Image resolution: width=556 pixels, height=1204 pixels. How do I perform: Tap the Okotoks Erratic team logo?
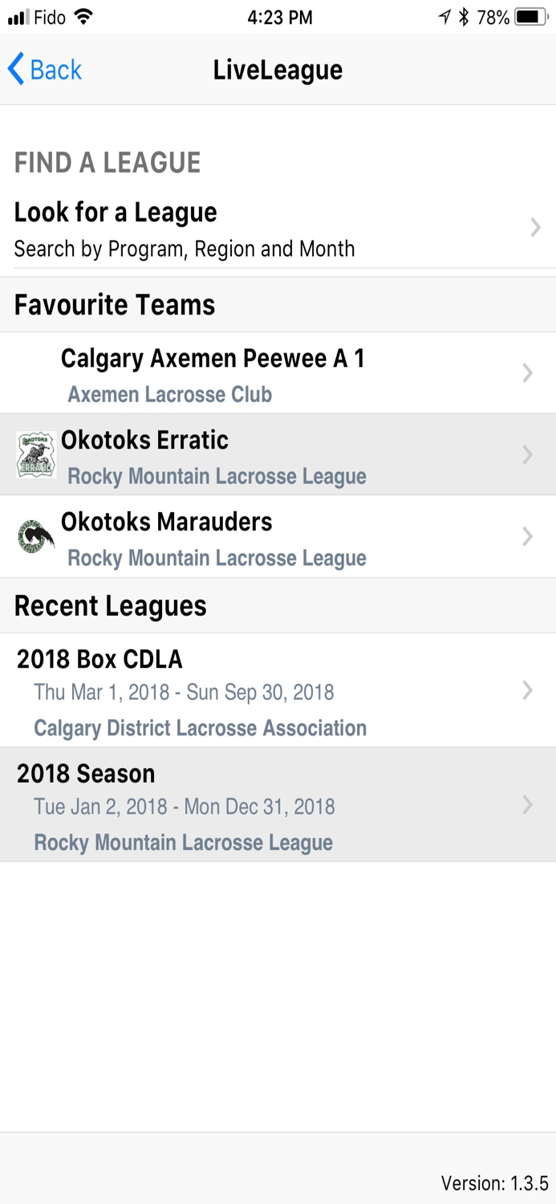(x=35, y=454)
